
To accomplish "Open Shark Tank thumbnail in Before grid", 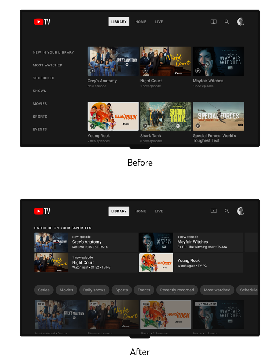I will pos(166,116).
